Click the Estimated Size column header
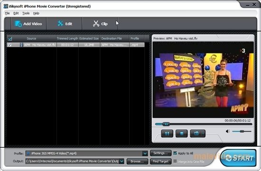The height and width of the screenshot is (171, 261). (x=89, y=38)
